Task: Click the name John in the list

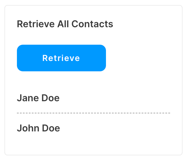Action: 28,128
